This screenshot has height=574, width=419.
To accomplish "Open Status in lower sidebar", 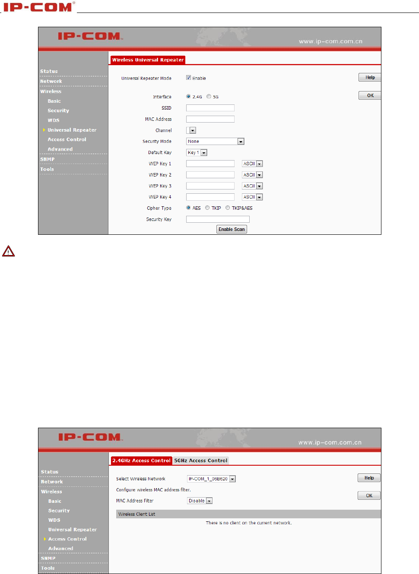I will (x=50, y=472).
